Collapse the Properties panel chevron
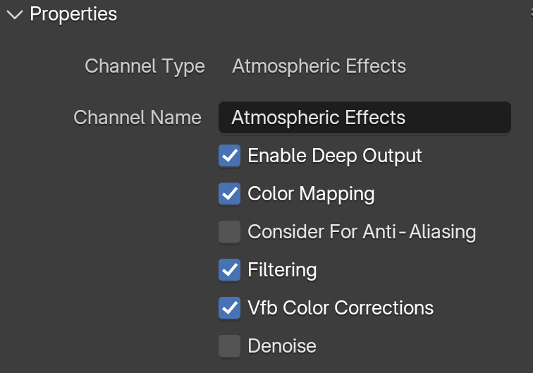 [15, 15]
